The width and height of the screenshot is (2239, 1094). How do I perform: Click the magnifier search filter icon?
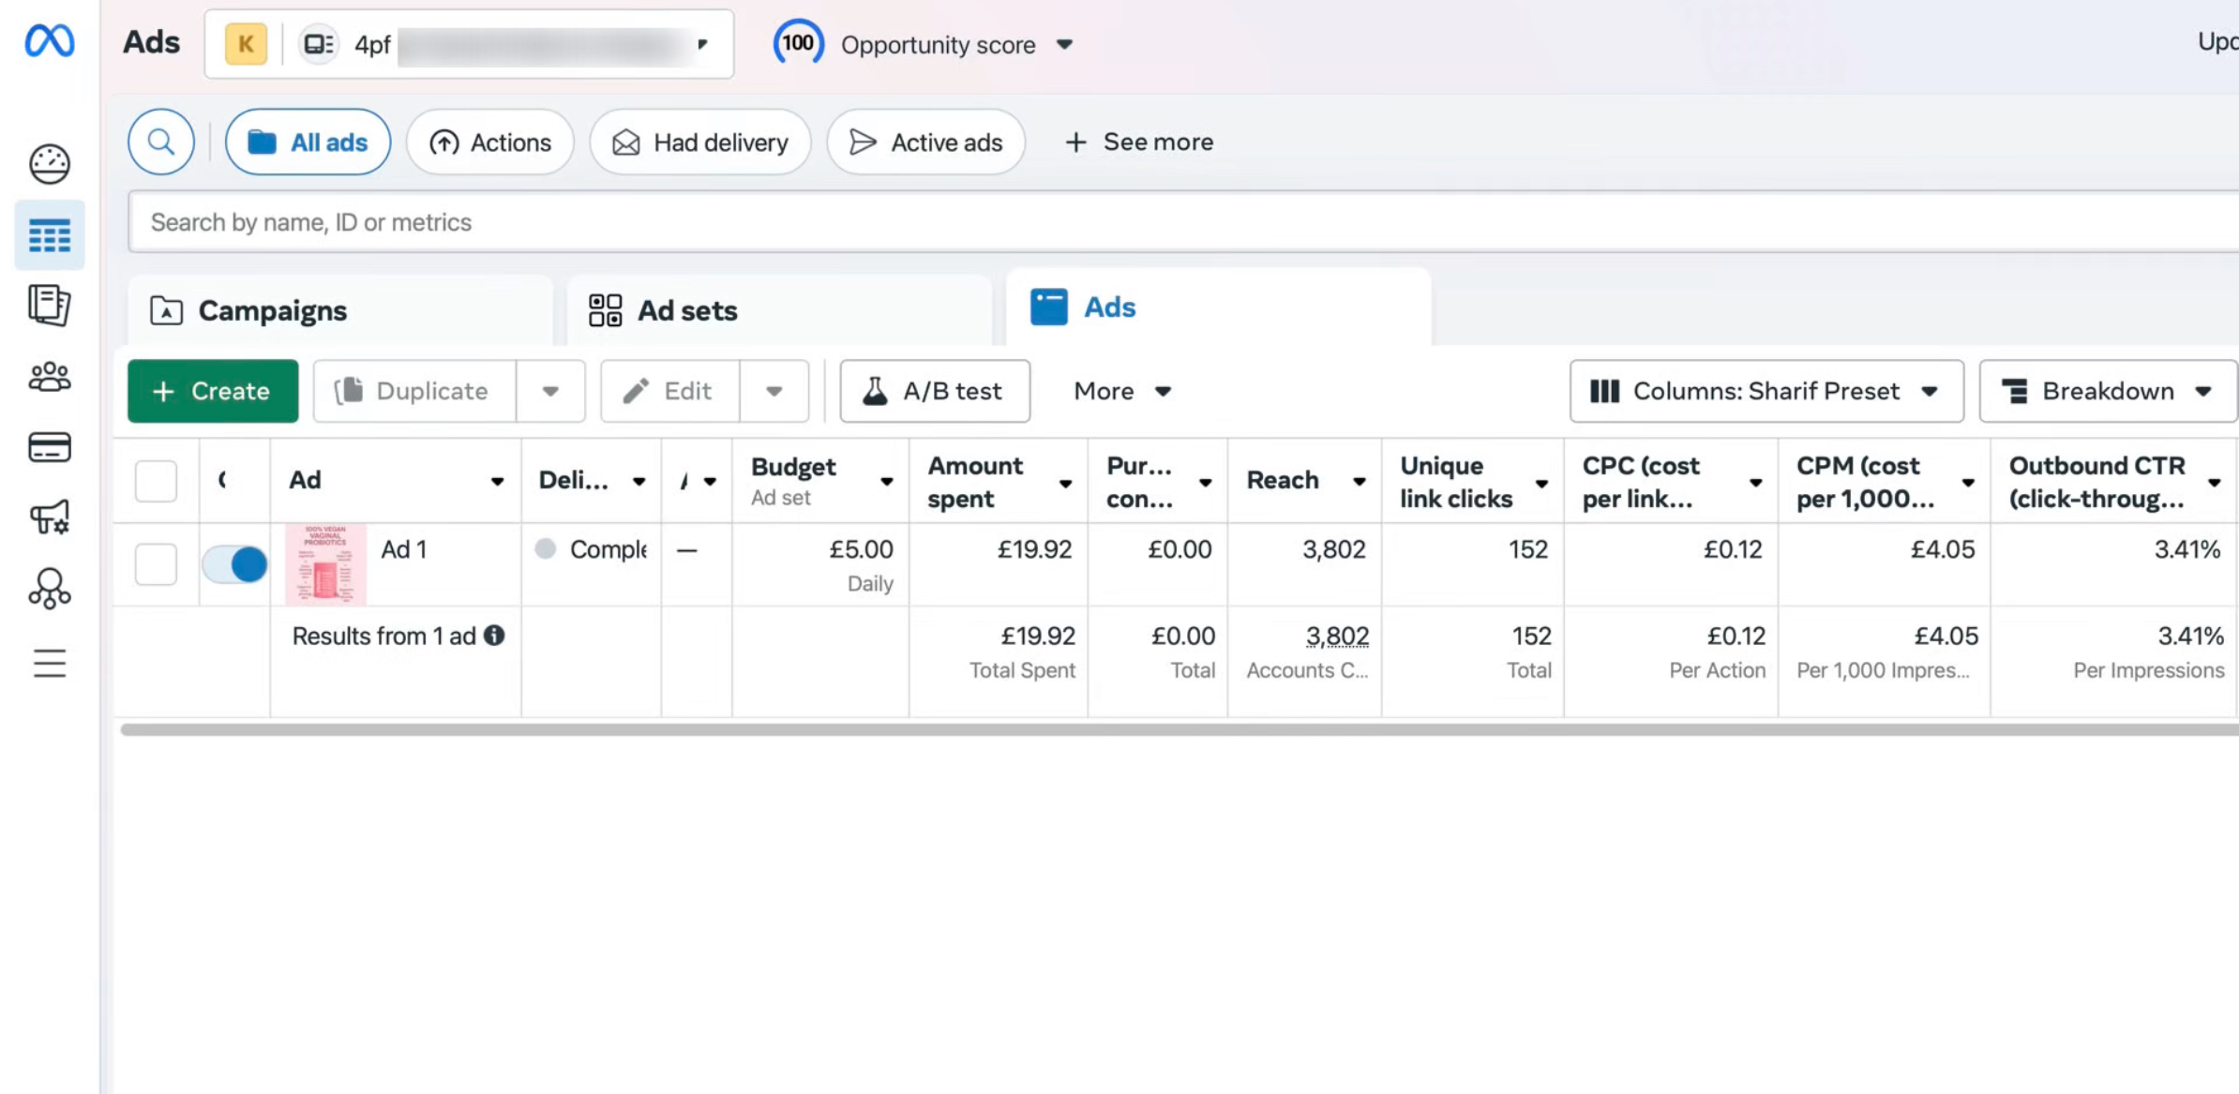click(161, 142)
